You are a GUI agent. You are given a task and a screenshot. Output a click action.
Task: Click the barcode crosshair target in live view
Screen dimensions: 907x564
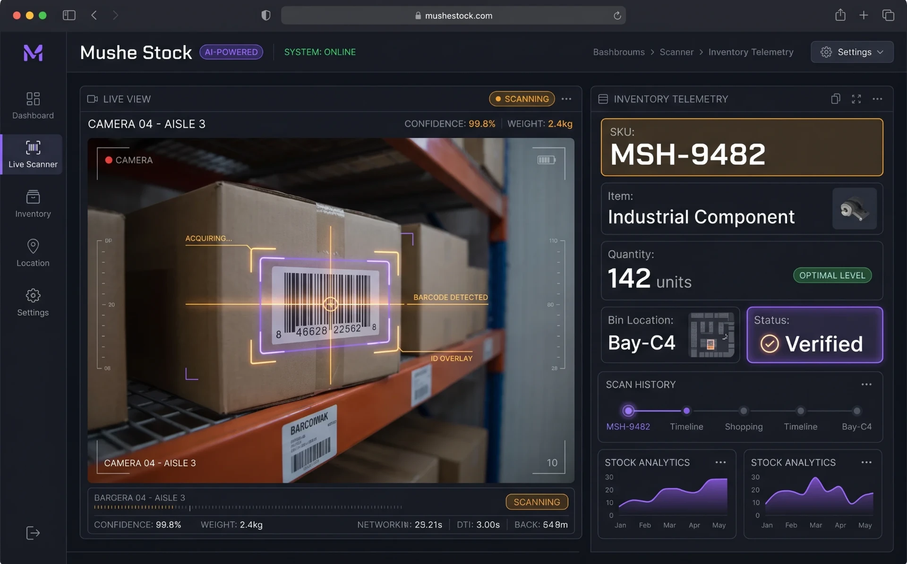(x=330, y=304)
